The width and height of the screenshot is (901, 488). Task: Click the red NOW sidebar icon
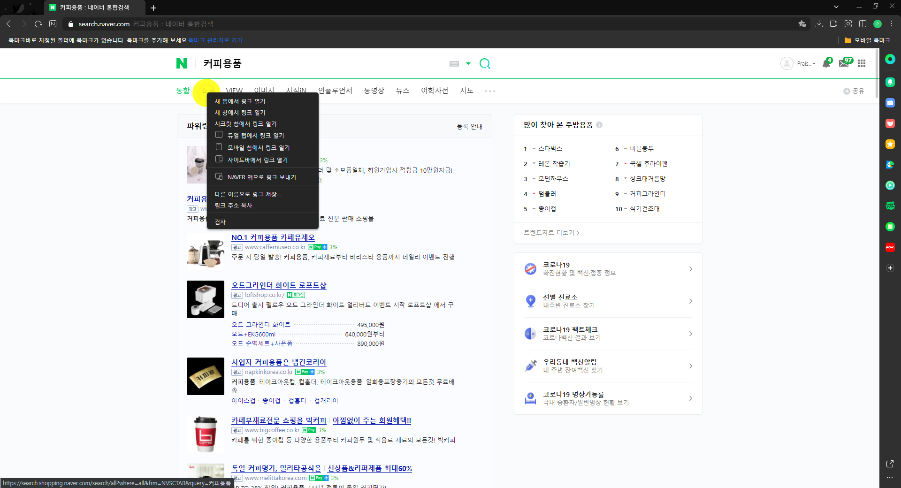890,247
